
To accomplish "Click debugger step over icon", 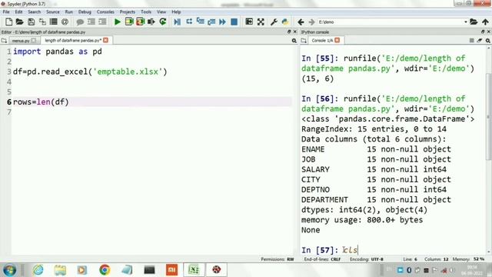I will [x=189, y=22].
